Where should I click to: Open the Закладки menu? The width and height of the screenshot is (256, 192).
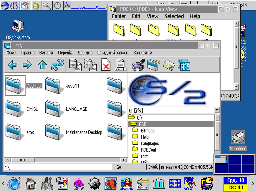pos(143,52)
